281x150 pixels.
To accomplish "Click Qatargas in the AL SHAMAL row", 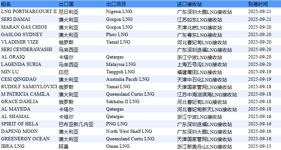I will 115,117.
